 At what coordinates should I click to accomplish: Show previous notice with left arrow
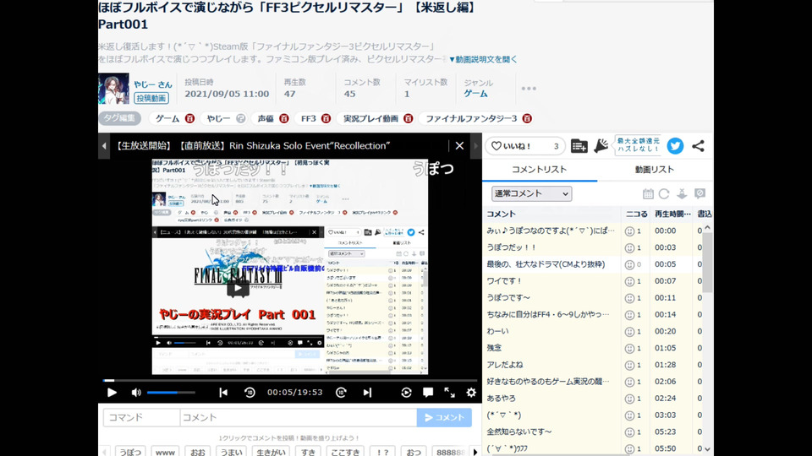click(103, 146)
